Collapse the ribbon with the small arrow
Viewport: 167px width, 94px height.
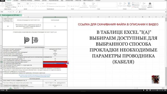coord(166,9)
